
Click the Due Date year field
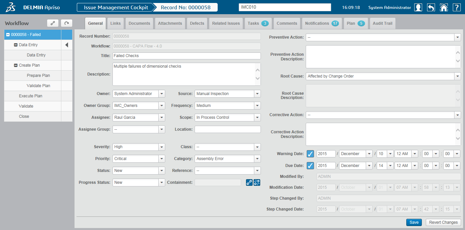[x=326, y=166]
